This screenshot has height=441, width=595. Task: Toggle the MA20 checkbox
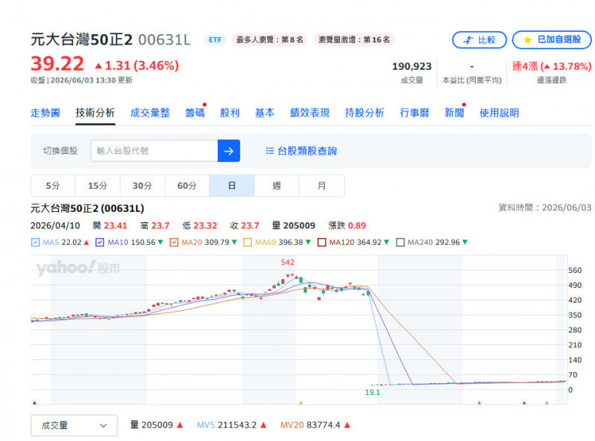(174, 242)
